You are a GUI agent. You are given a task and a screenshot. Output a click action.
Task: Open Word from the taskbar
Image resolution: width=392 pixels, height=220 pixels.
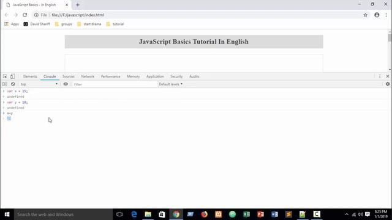coord(274,215)
